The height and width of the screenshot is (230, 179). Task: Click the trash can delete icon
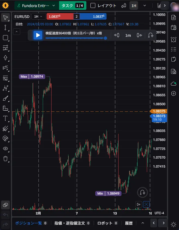(5, 159)
